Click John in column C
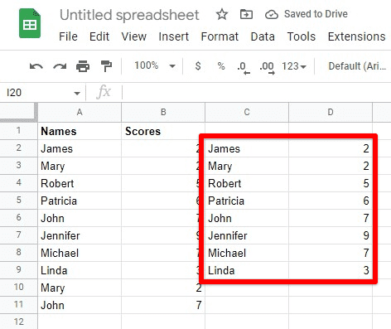391x329 pixels. (x=247, y=218)
